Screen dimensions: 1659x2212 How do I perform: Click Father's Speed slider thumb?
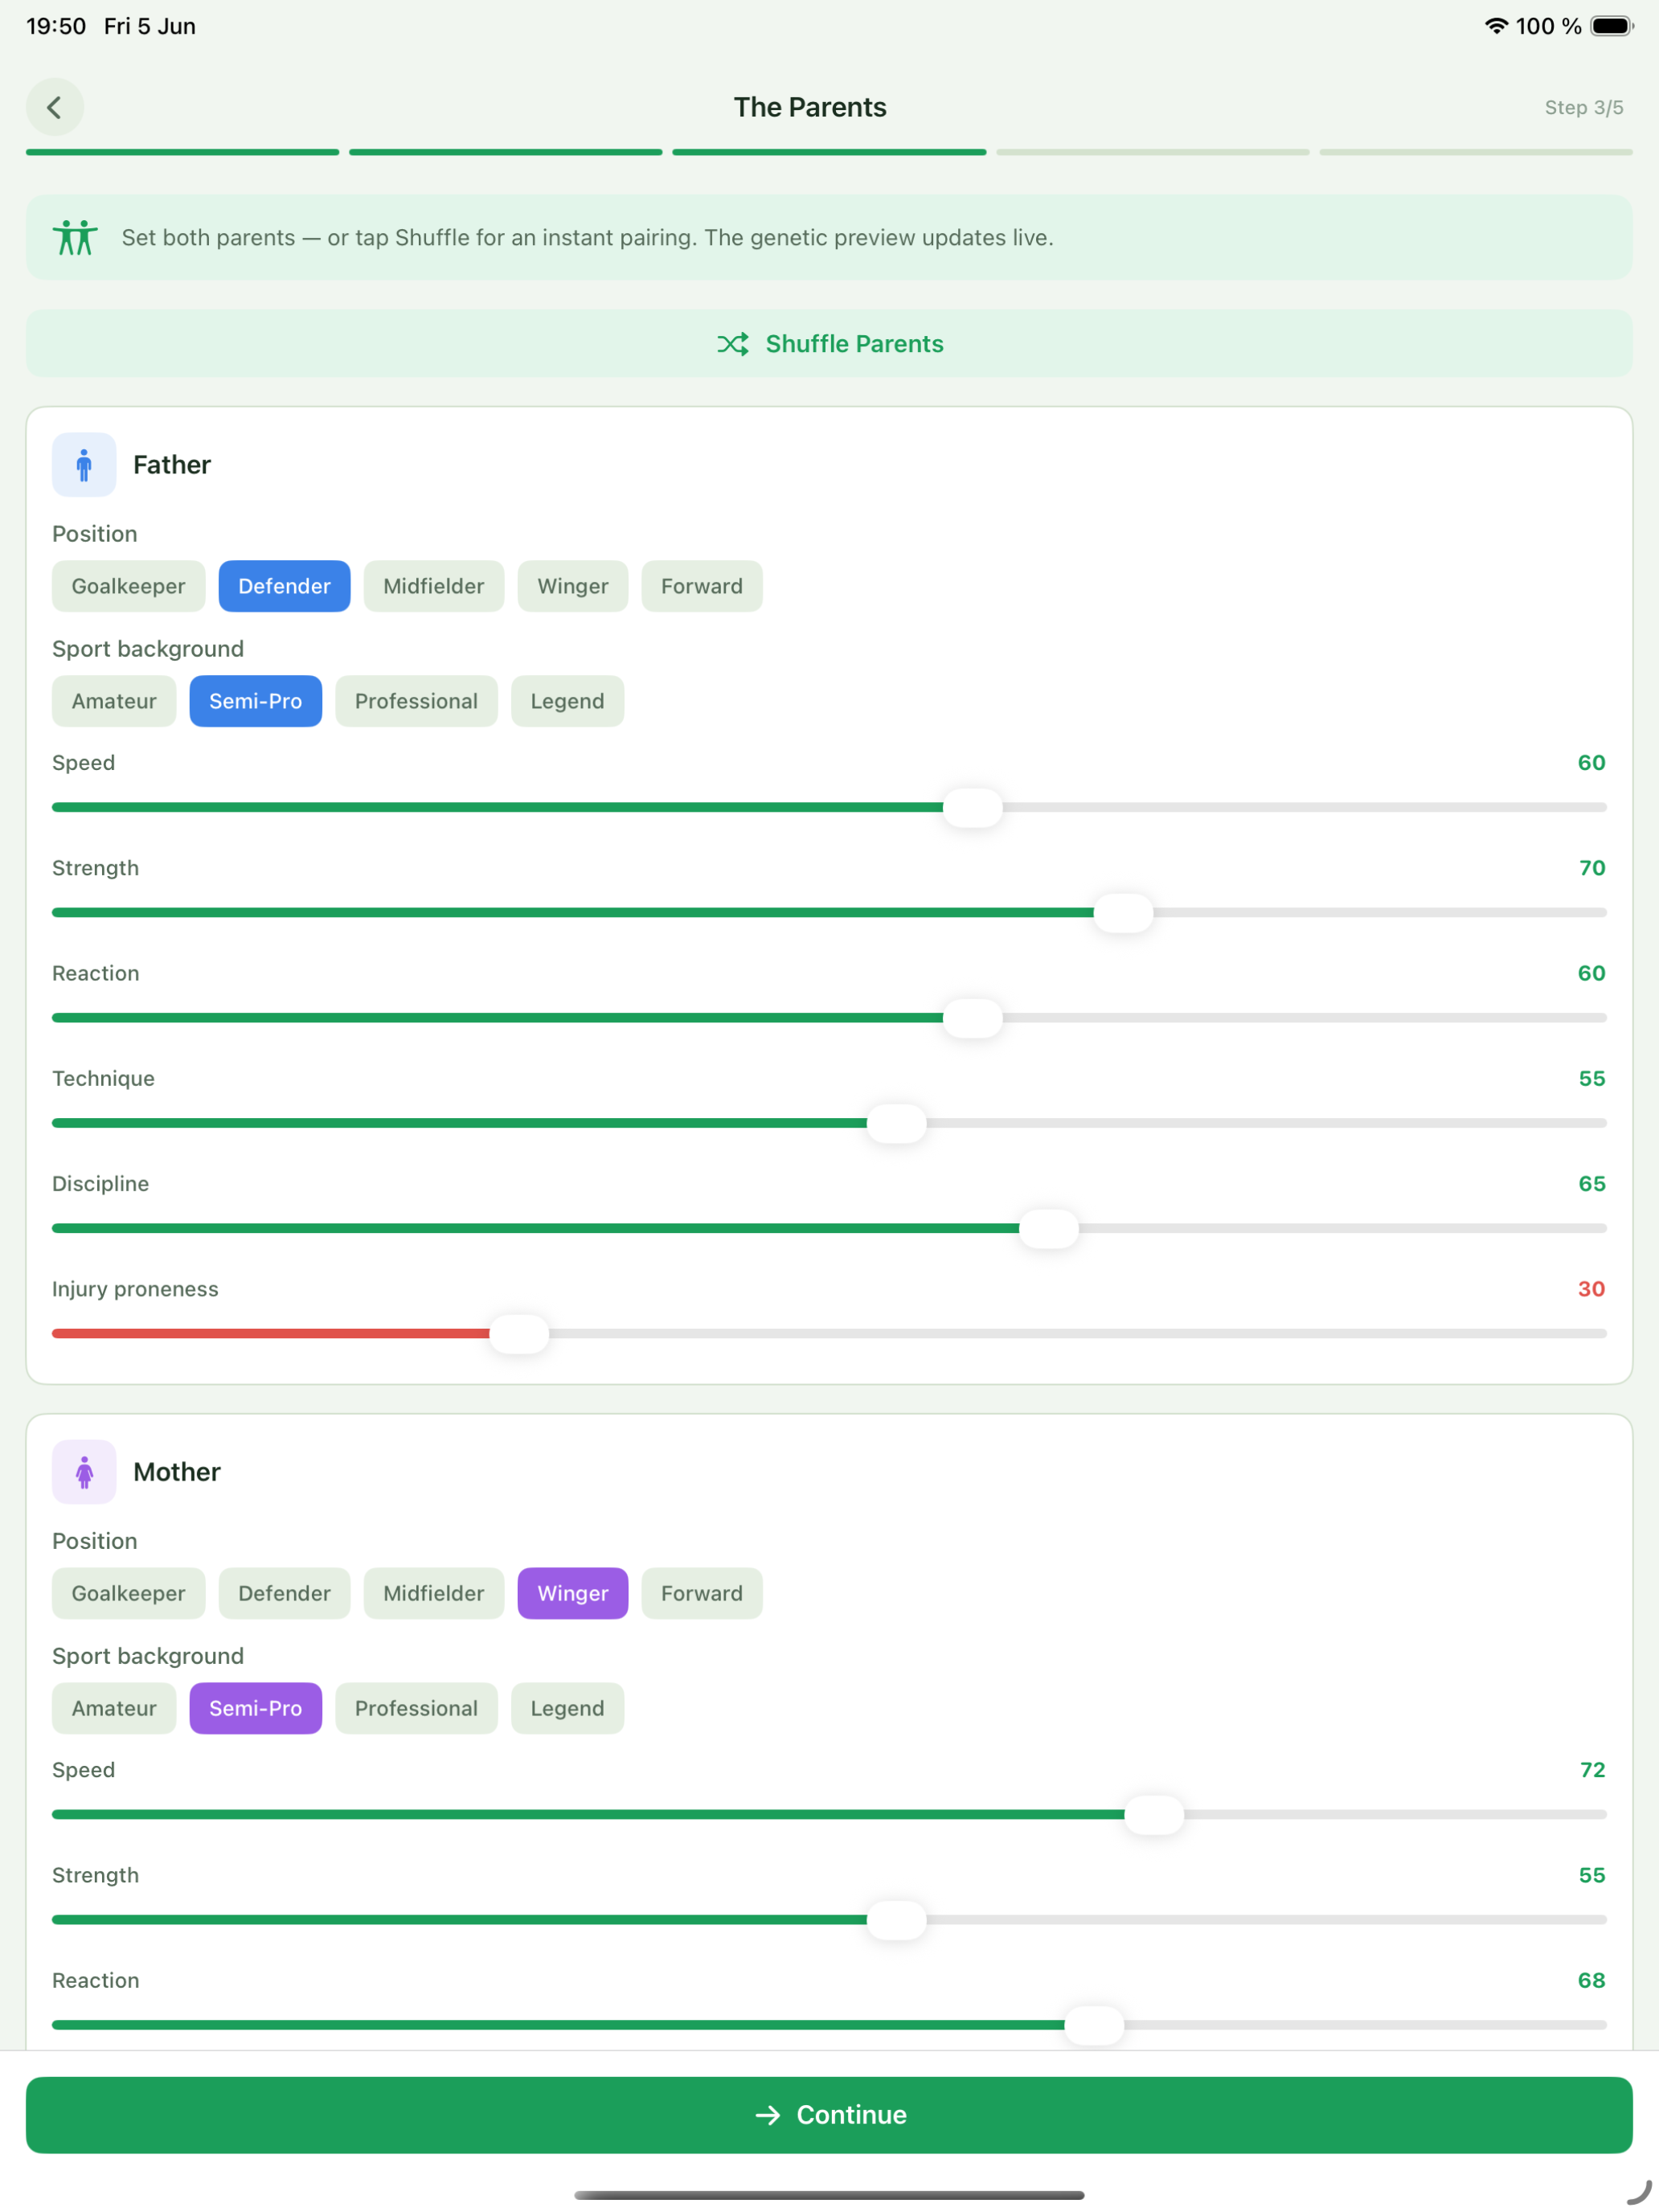(973, 807)
